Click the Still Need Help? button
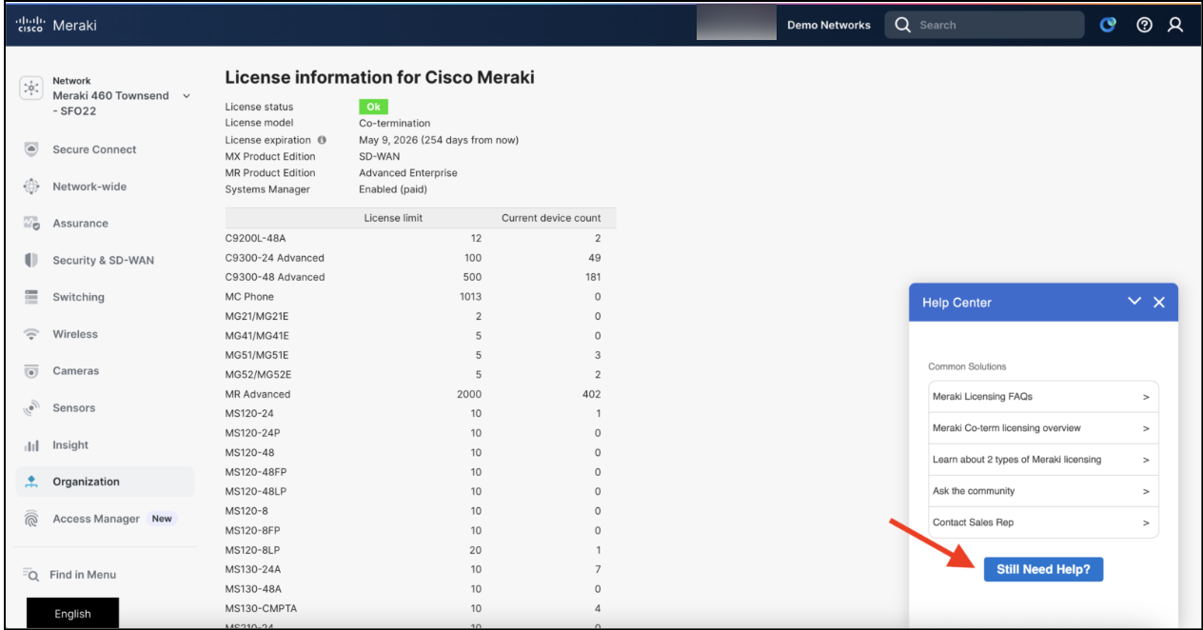The image size is (1203, 630). tap(1043, 569)
